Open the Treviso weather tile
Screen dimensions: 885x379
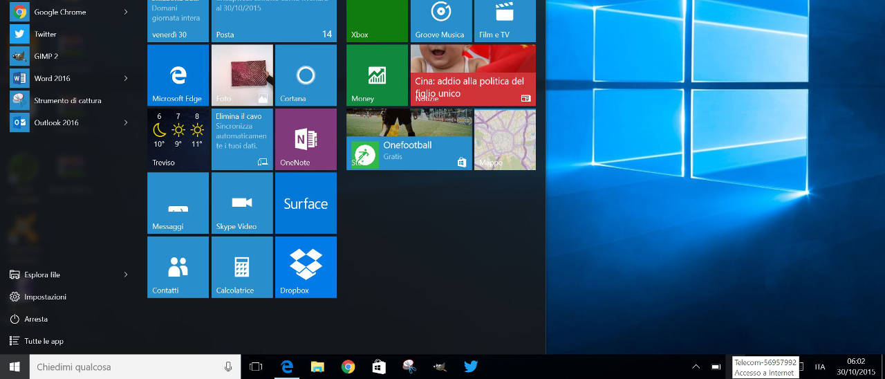click(178, 139)
